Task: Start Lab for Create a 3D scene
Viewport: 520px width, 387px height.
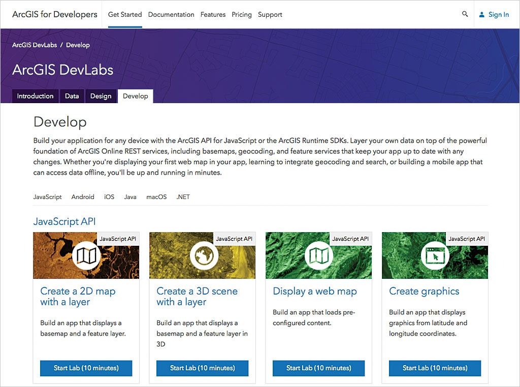Action: coord(202,368)
